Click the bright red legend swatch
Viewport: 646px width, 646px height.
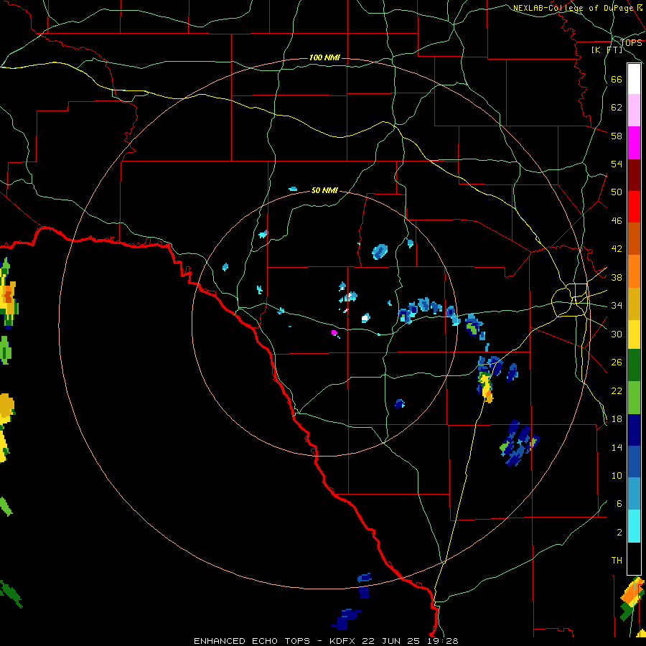tap(634, 207)
